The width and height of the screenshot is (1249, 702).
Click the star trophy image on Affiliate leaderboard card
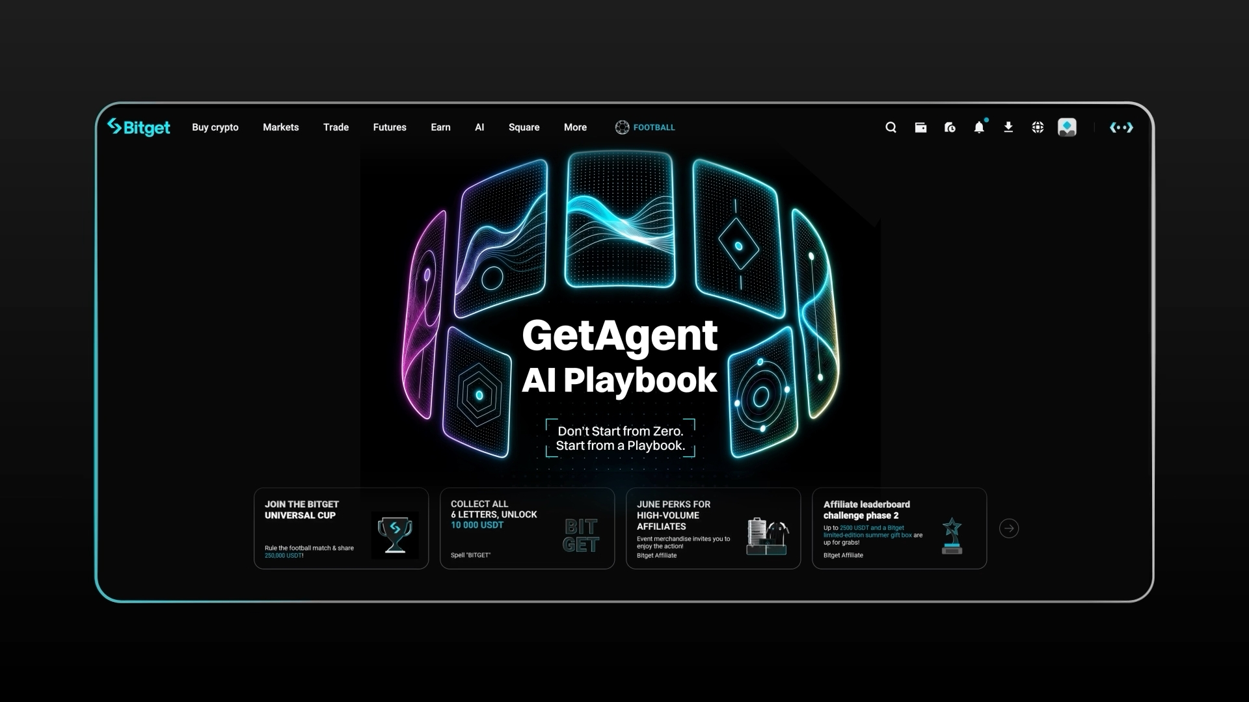click(952, 536)
